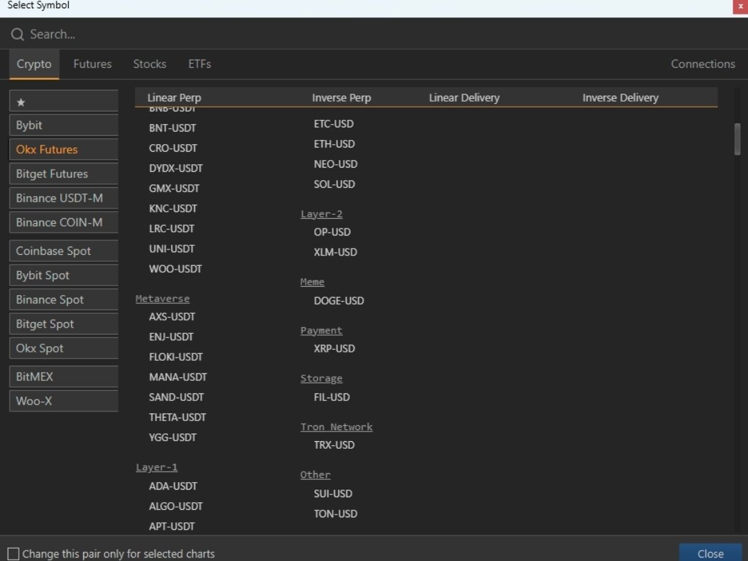Pick symbol WOO-USDT
Screen dimensions: 748x561
tap(175, 269)
